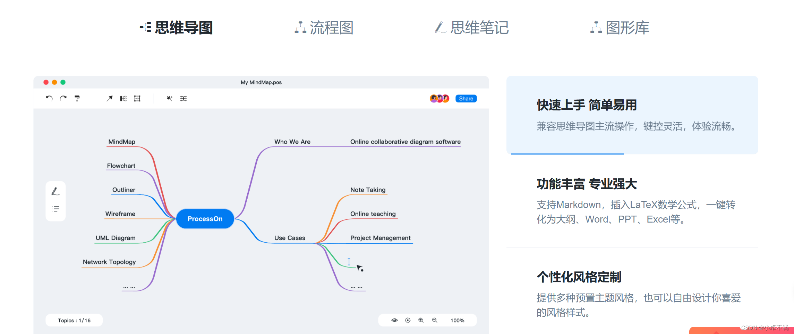
Task: Select the format painter icon
Action: pos(77,98)
